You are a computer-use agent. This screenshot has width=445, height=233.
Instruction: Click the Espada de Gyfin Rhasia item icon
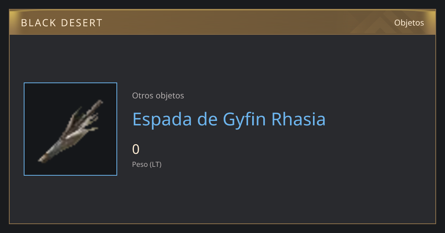click(x=70, y=129)
